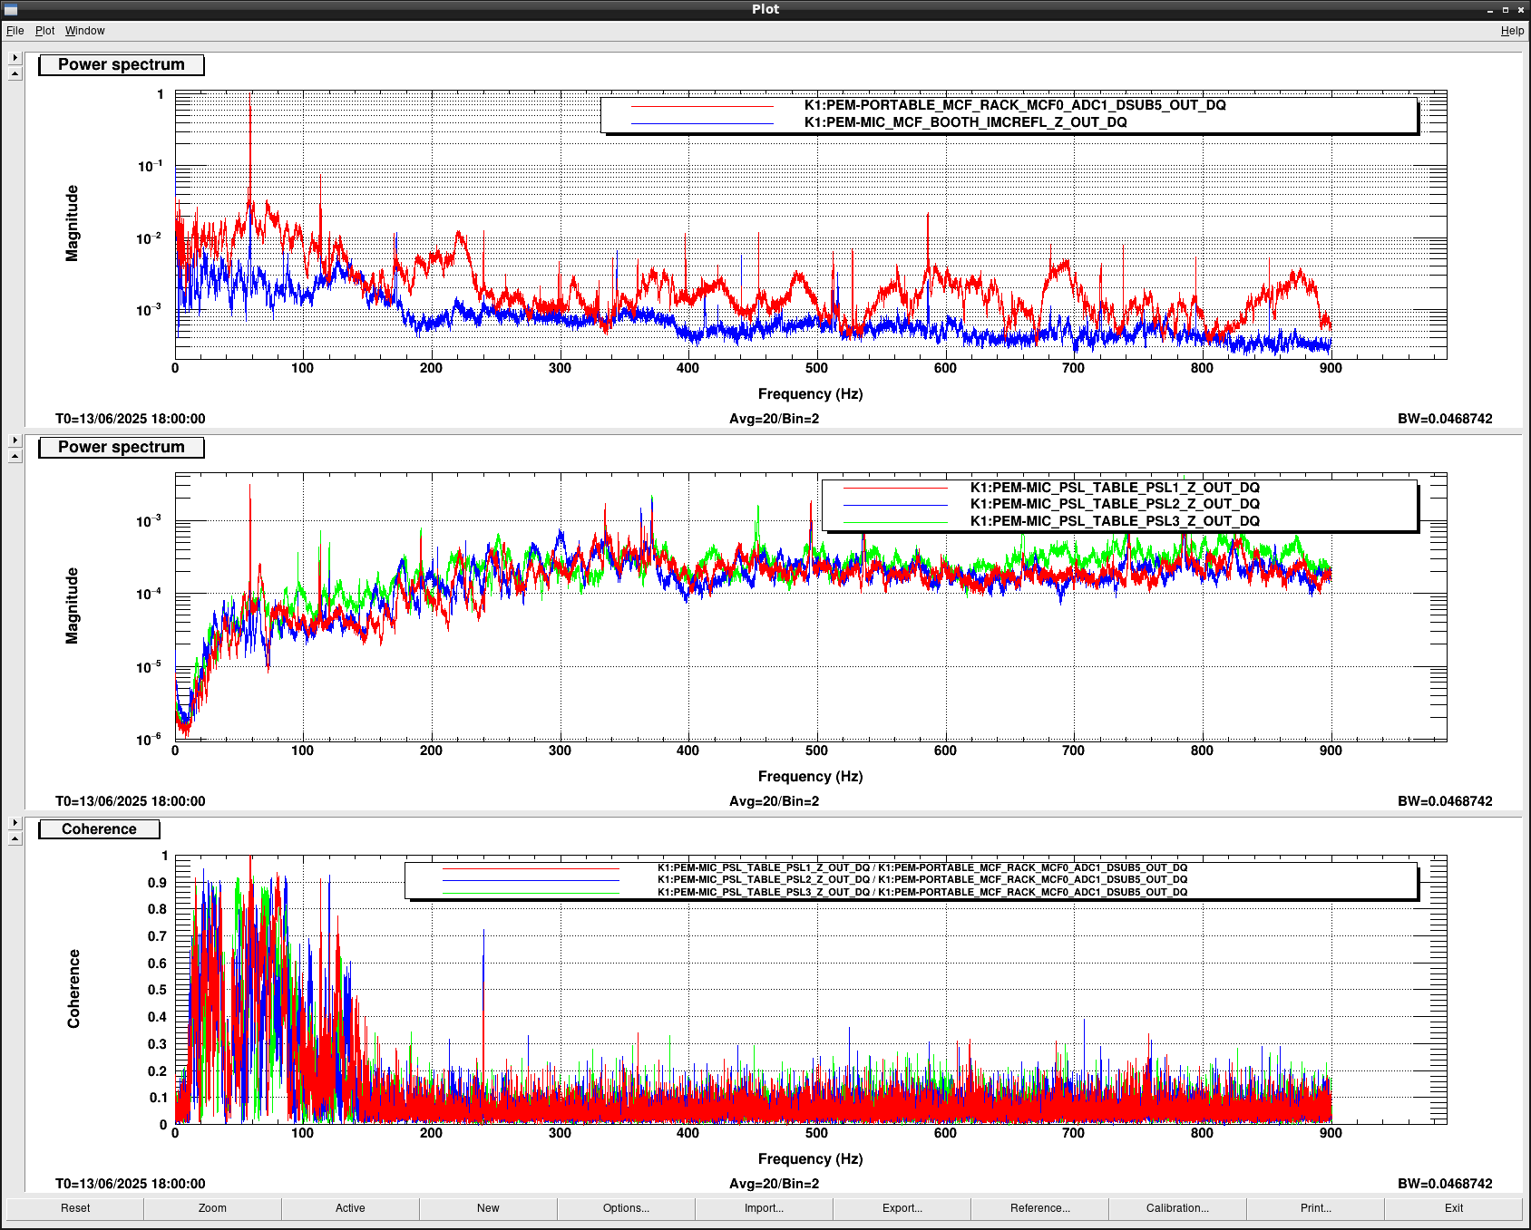Image resolution: width=1531 pixels, height=1230 pixels.
Task: Close the Plot window
Action: (1520, 10)
